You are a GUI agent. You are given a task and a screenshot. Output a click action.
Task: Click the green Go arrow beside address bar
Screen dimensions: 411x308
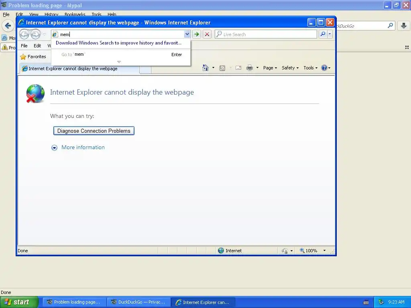point(196,34)
